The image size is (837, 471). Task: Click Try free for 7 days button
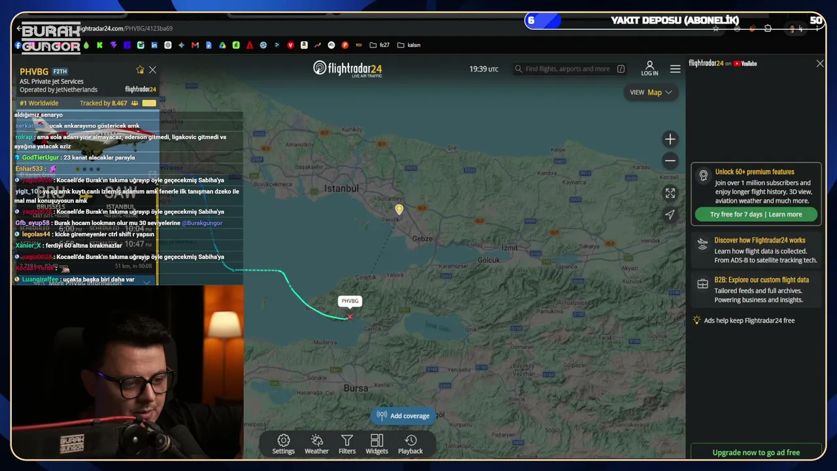pyautogui.click(x=756, y=215)
